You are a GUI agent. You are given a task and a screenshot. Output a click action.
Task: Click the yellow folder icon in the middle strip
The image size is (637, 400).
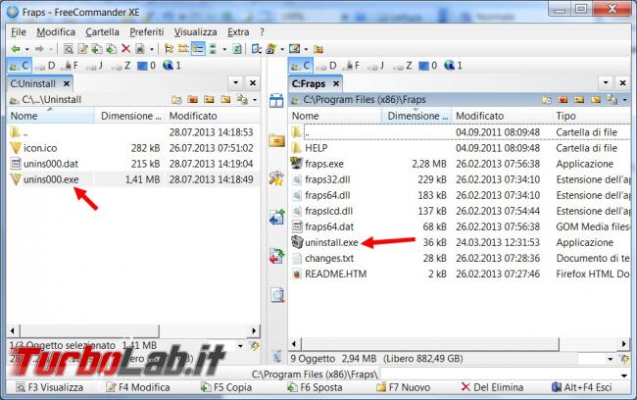tap(276, 140)
